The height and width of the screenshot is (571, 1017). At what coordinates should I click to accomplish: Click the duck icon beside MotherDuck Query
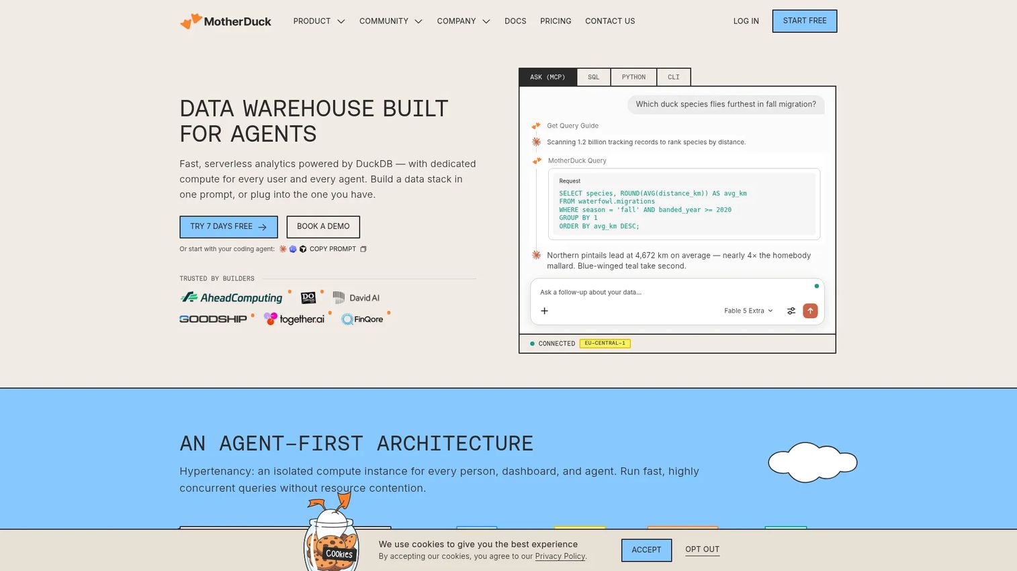537,160
